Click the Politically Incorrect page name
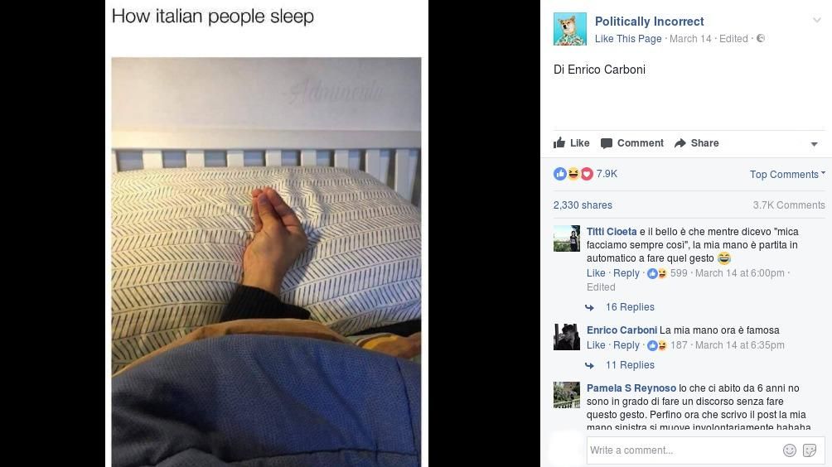This screenshot has width=832, height=467. (649, 22)
